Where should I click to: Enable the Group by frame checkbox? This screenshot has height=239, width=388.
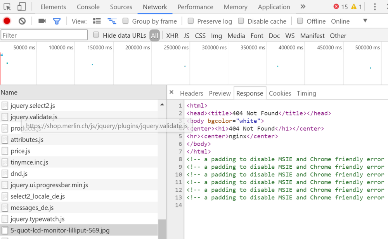126,21
